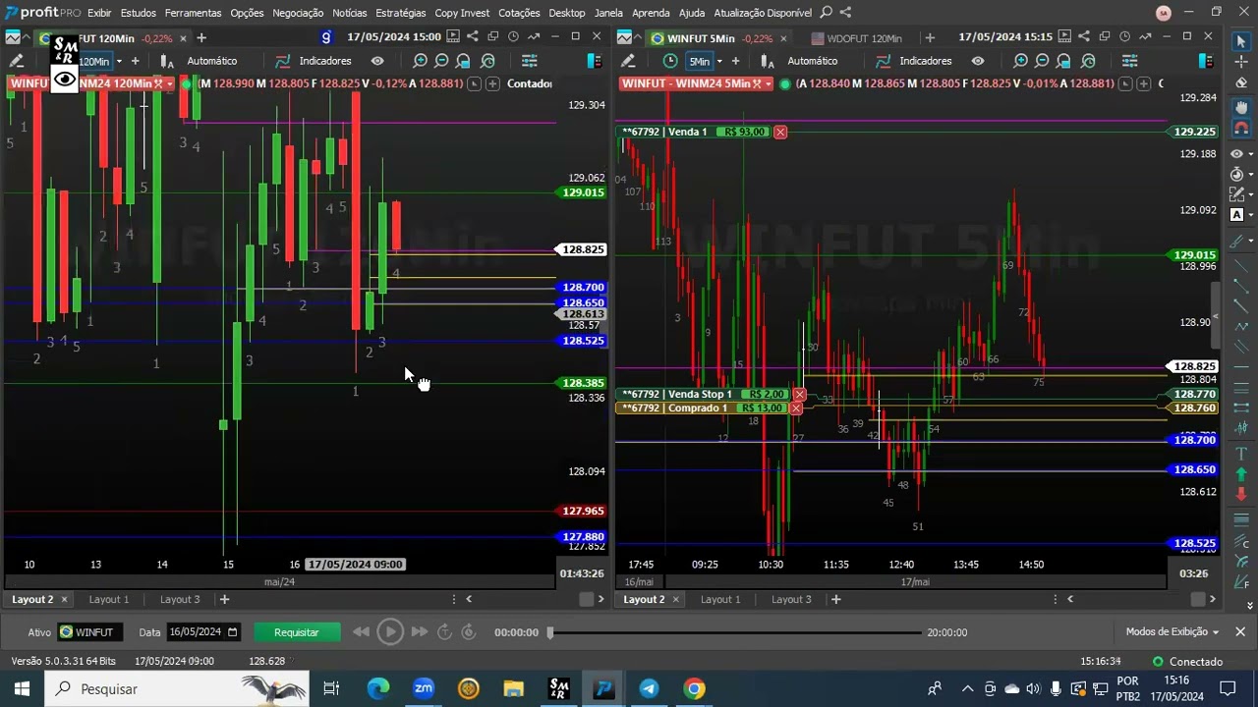Click Atualização Disponível in menu bar
Image resolution: width=1258 pixels, height=707 pixels.
pos(763,13)
